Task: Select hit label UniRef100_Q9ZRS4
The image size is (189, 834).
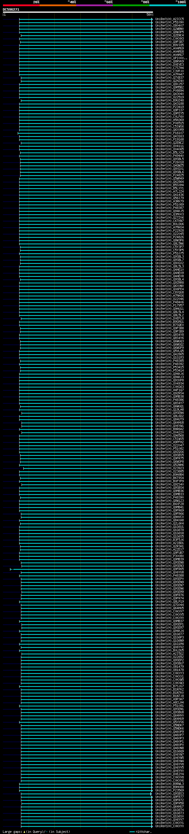Action: point(170,393)
